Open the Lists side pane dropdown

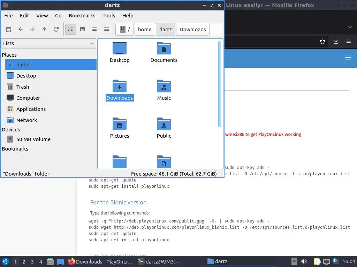click(x=49, y=43)
